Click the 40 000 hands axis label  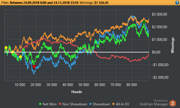coord(68,85)
